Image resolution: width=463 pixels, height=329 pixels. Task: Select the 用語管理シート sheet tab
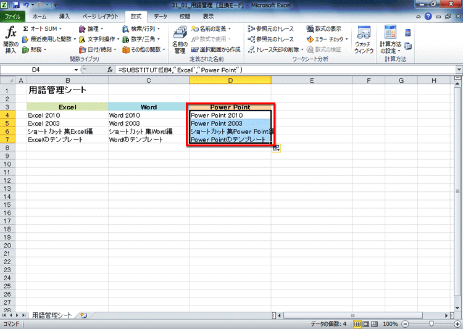52,315
